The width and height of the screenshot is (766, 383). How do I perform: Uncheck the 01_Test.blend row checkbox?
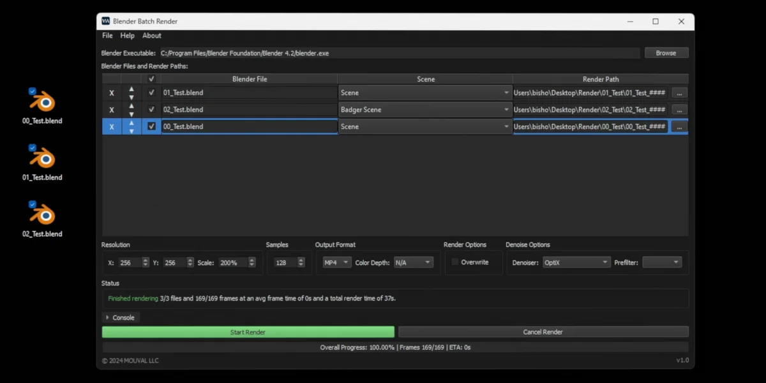[151, 93]
